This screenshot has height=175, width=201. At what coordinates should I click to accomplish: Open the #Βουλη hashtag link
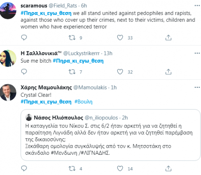[83, 102]
